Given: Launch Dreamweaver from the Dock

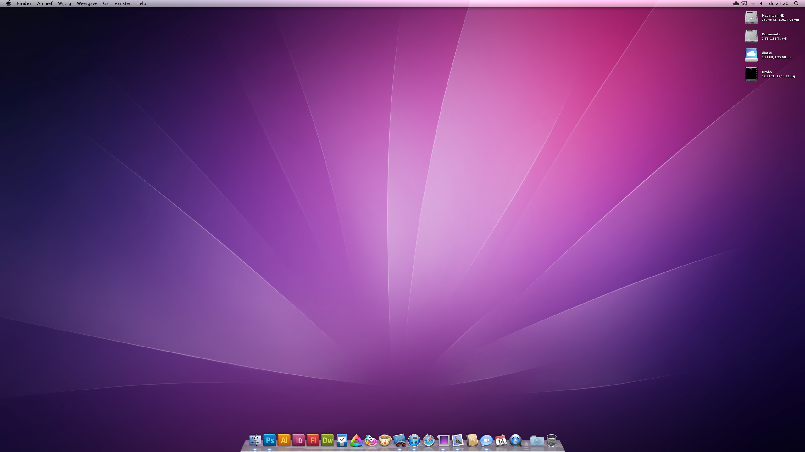Looking at the screenshot, I should pos(327,440).
